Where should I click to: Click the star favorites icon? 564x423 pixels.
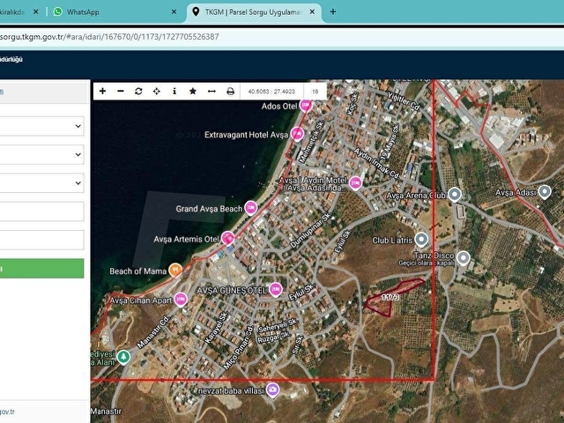point(193,91)
